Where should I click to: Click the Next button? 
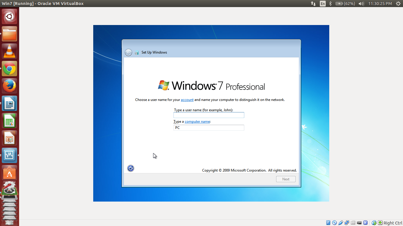point(286,179)
